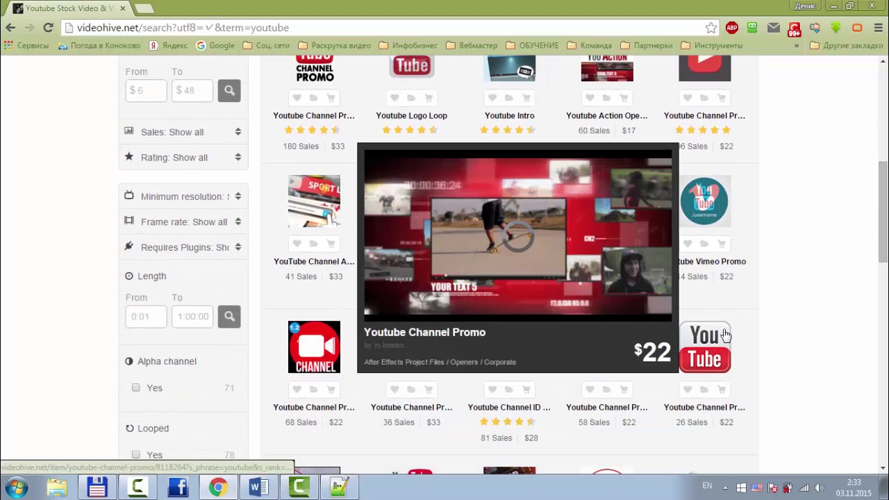Open Notepad++ from the taskbar
The height and width of the screenshot is (500, 889).
339,487
